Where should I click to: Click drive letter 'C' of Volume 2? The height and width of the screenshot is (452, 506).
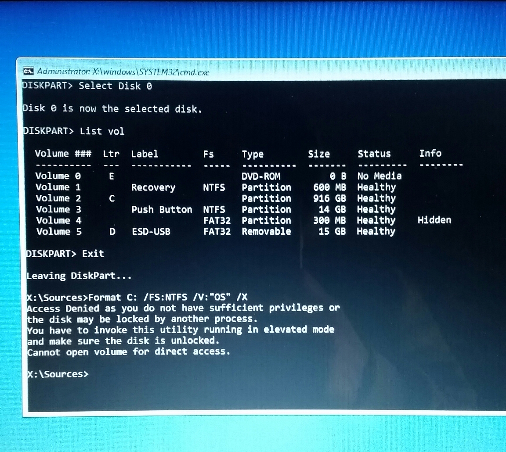112,198
